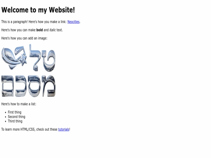This screenshot has height=158, width=211.
Task: Select the "Third thing" list item
Action: pyautogui.click(x=15, y=121)
